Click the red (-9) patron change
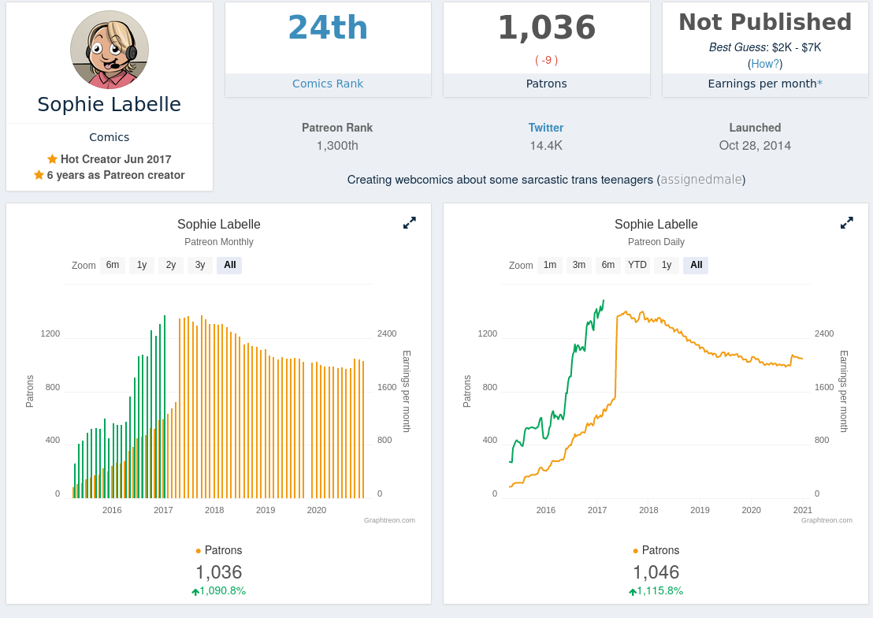This screenshot has width=873, height=618. [x=547, y=60]
